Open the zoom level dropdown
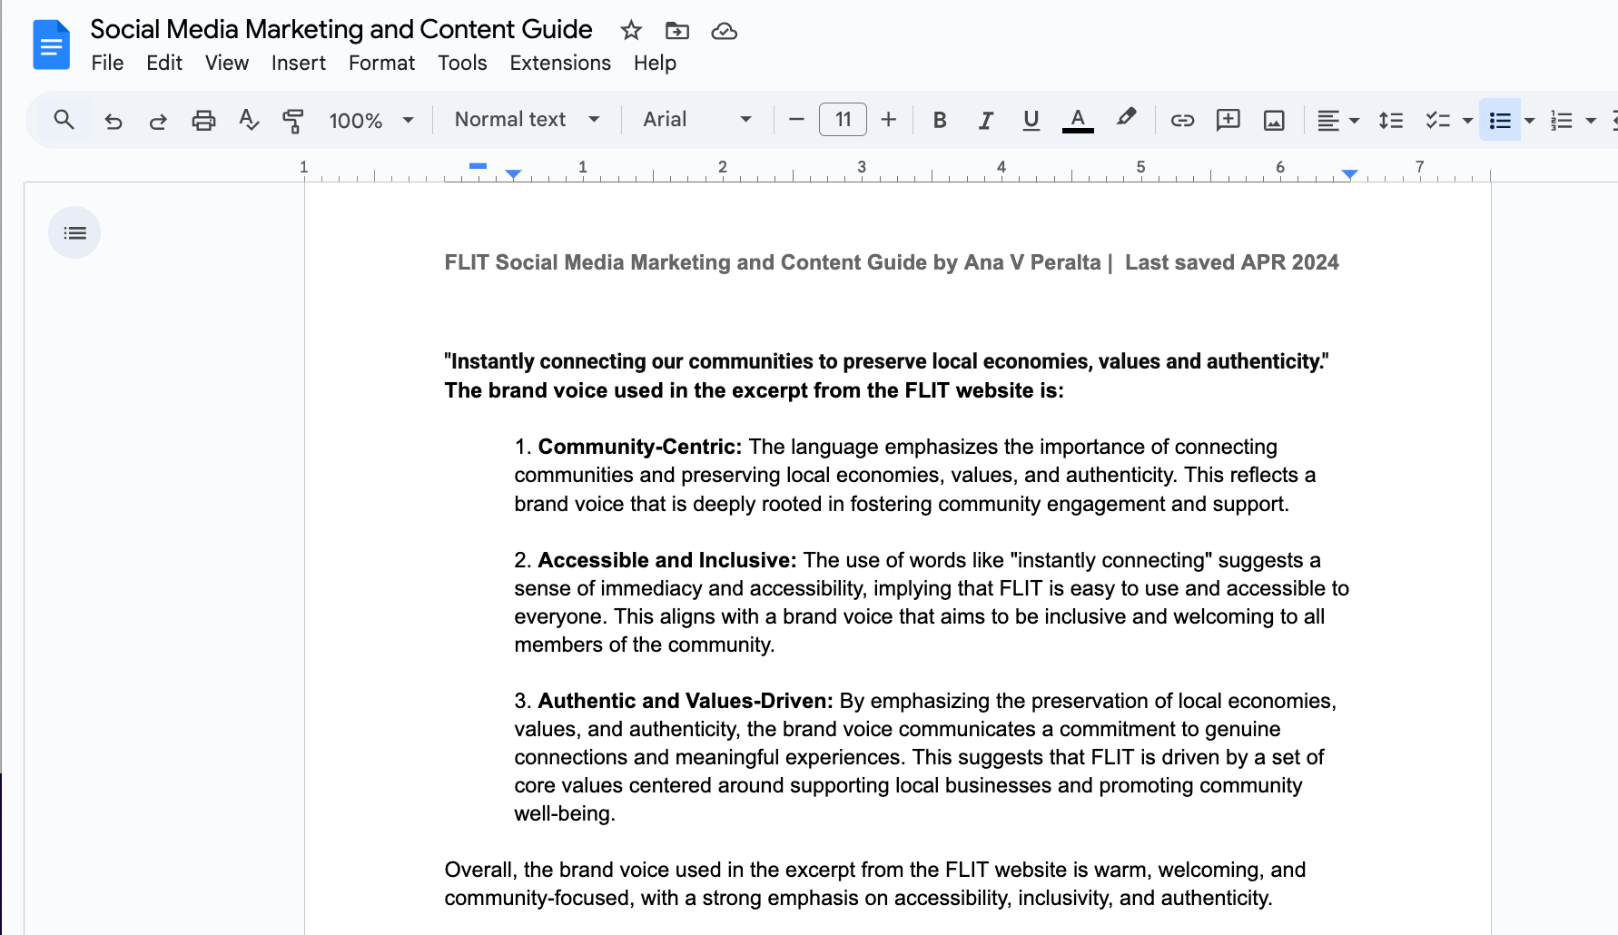This screenshot has width=1618, height=935. (371, 120)
